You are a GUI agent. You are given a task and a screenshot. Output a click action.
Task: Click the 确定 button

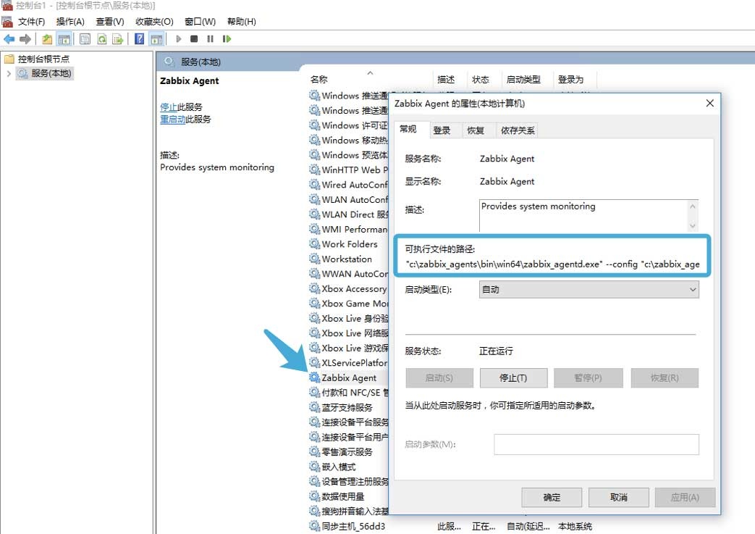pyautogui.click(x=552, y=497)
